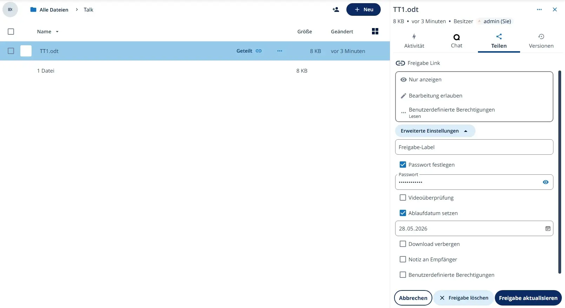Screen dimensions: 565x308
Task: Uncheck Passwort festlegen
Action: (403, 165)
